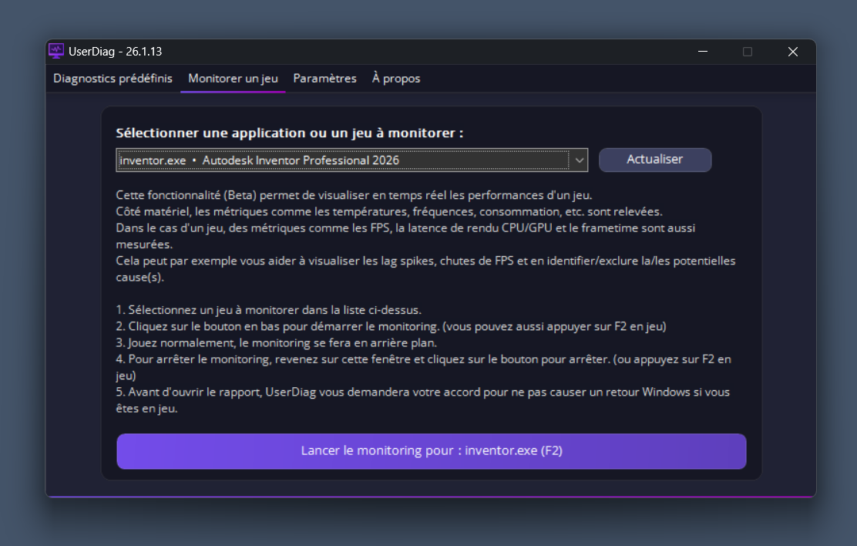Expand the application list dropdown arrow
This screenshot has height=546, width=857.
point(578,160)
